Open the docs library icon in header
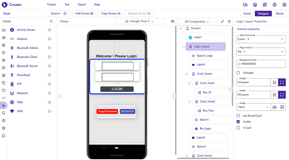 (265, 5)
